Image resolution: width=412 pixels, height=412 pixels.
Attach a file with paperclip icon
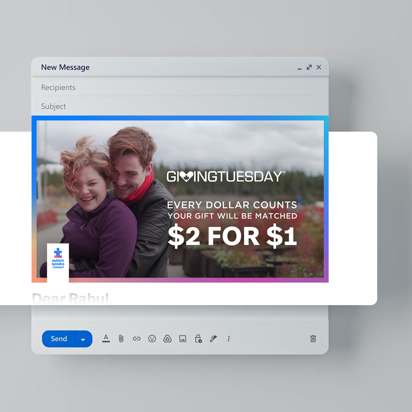tap(121, 339)
